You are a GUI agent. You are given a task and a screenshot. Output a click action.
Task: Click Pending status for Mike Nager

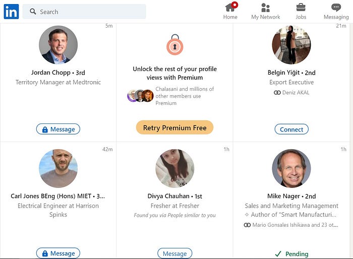(x=291, y=254)
